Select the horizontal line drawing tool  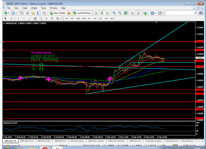click(x=24, y=19)
